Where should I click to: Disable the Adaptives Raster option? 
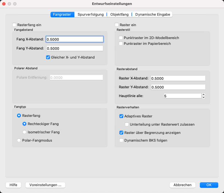[121, 116]
